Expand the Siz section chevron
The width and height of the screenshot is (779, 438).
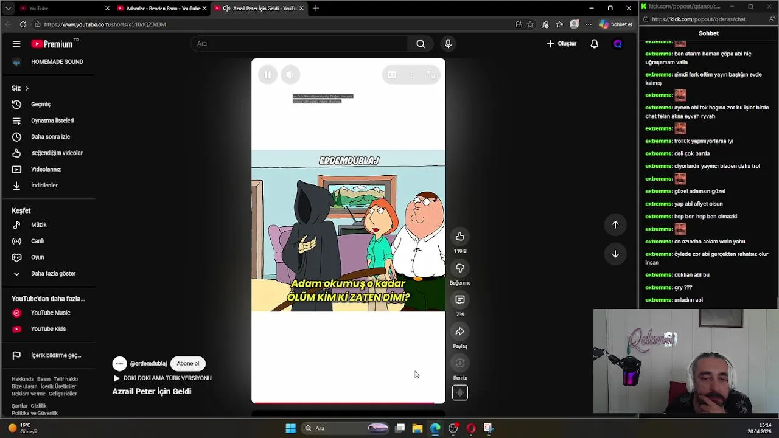[x=27, y=88]
